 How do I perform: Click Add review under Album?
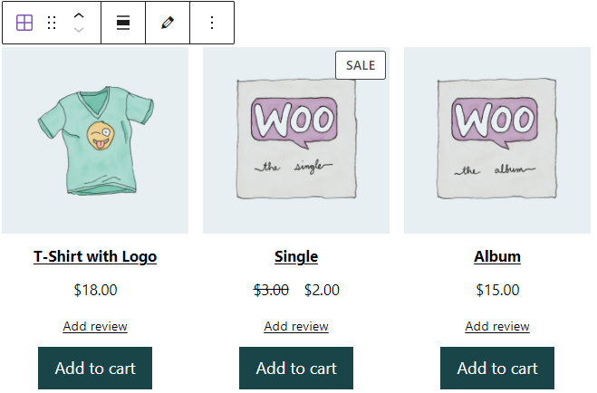coord(497,326)
